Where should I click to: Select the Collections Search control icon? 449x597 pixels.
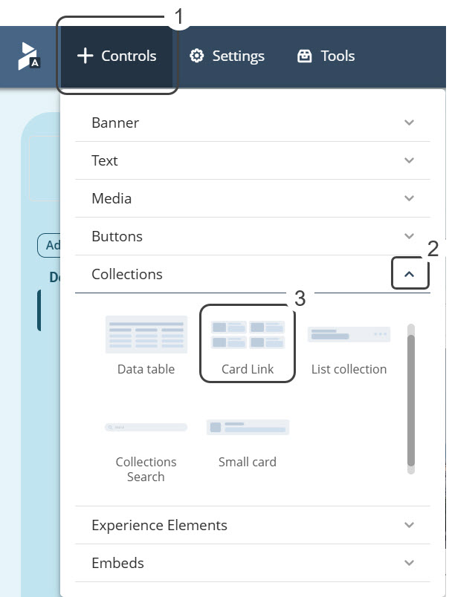pos(146,428)
